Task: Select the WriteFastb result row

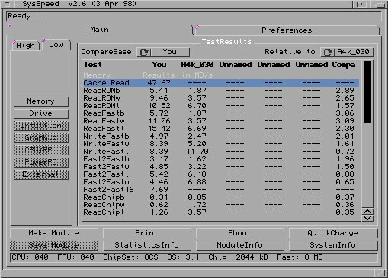Action: pos(221,136)
